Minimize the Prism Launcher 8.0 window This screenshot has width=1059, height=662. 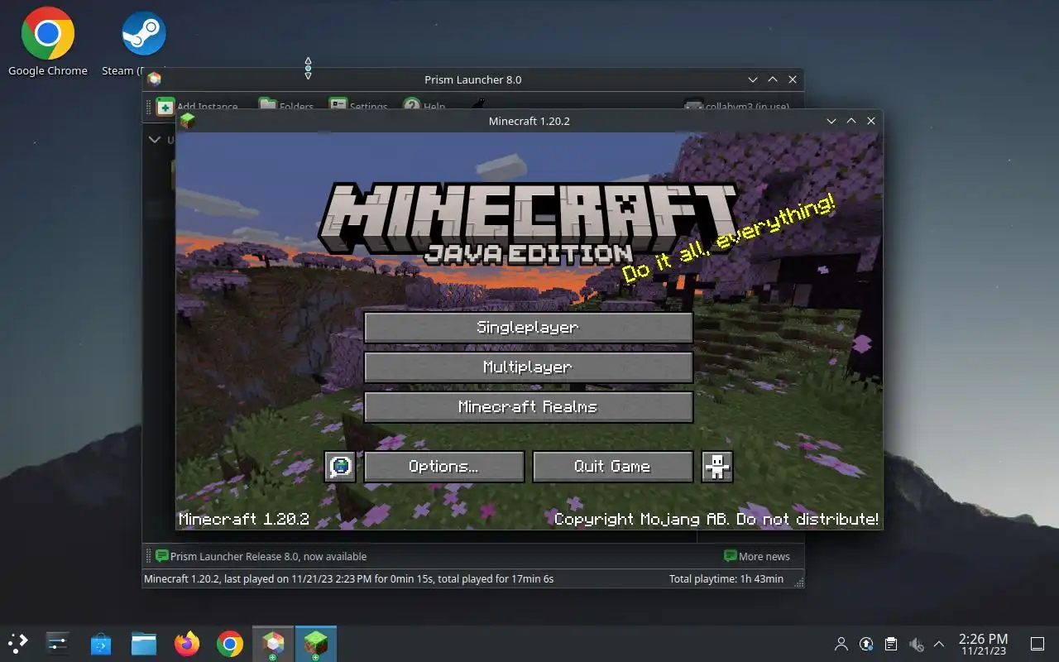tap(753, 79)
